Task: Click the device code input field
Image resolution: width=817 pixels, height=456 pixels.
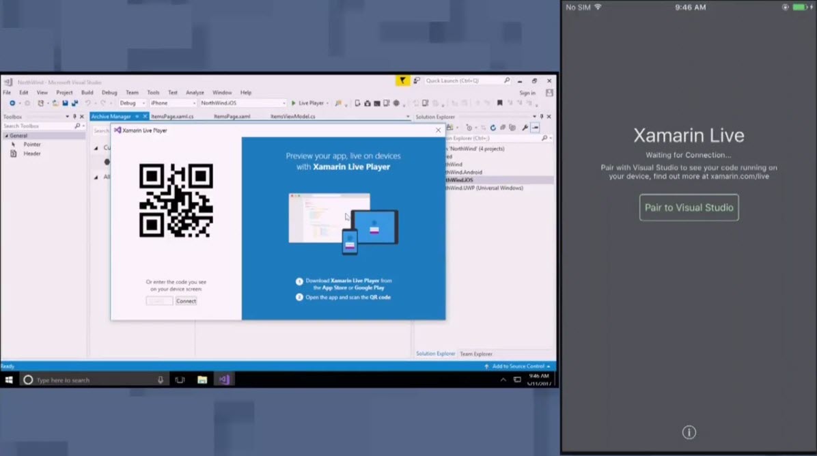Action: click(x=159, y=301)
